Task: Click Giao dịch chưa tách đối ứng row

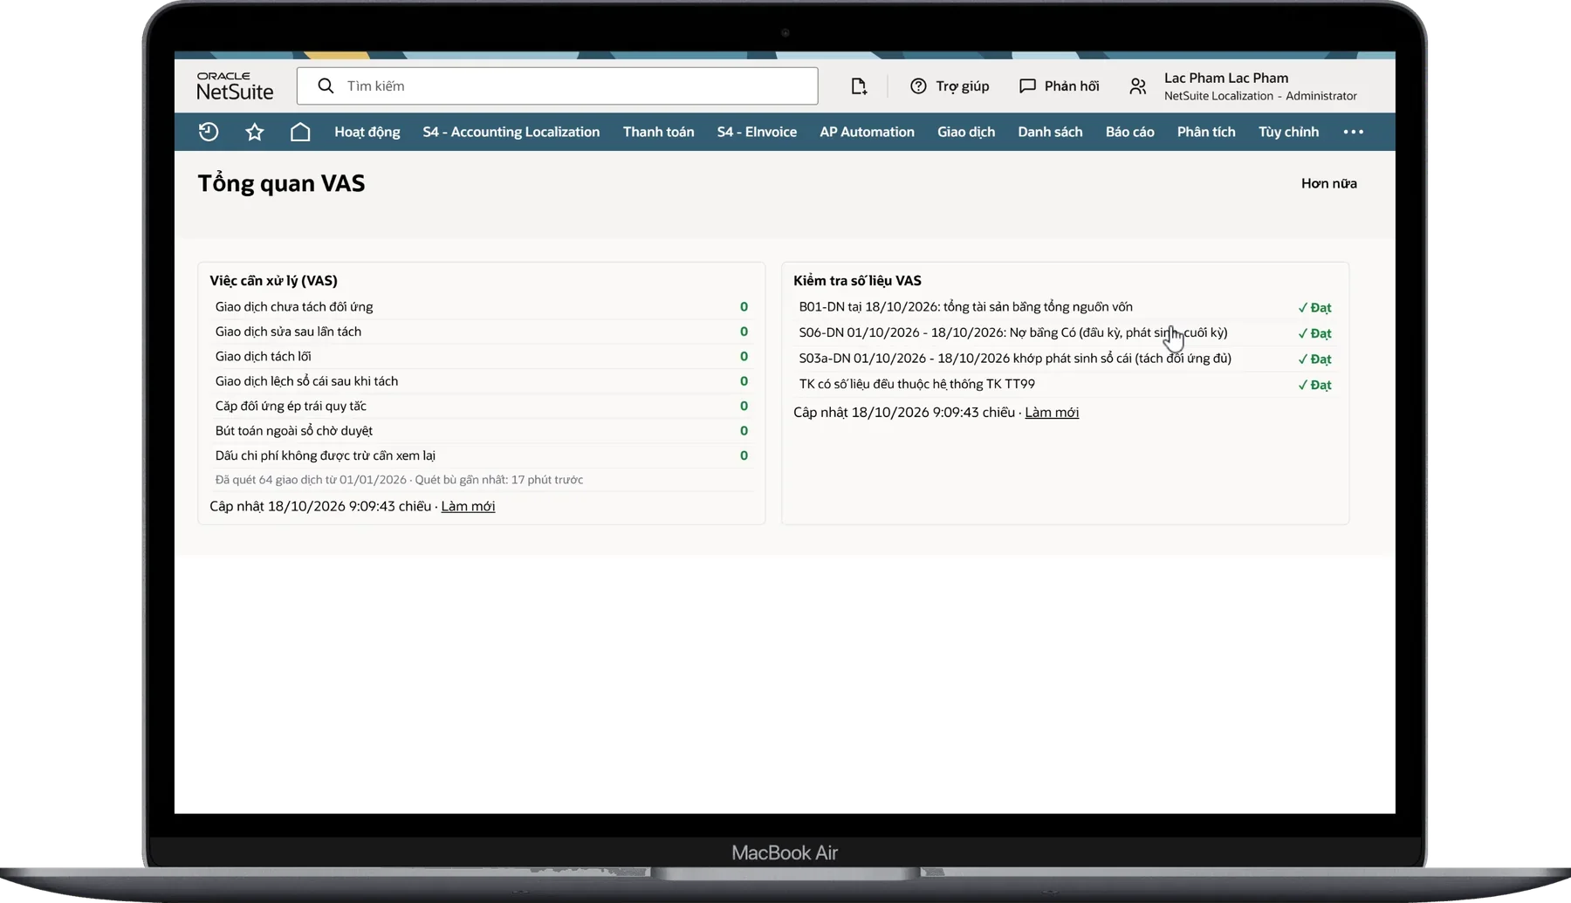Action: point(481,306)
